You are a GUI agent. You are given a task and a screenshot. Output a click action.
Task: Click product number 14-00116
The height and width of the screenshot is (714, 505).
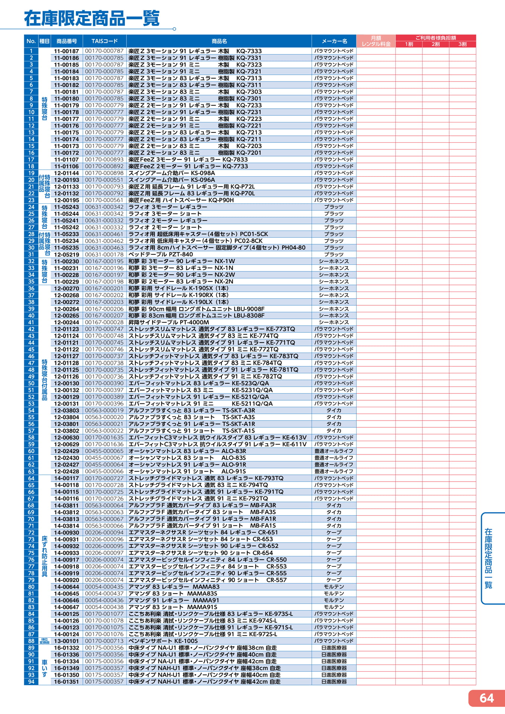67,499
